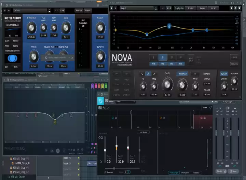Toggle Display: On in Nova
The width and height of the screenshot is (246, 180).
tap(179, 8)
